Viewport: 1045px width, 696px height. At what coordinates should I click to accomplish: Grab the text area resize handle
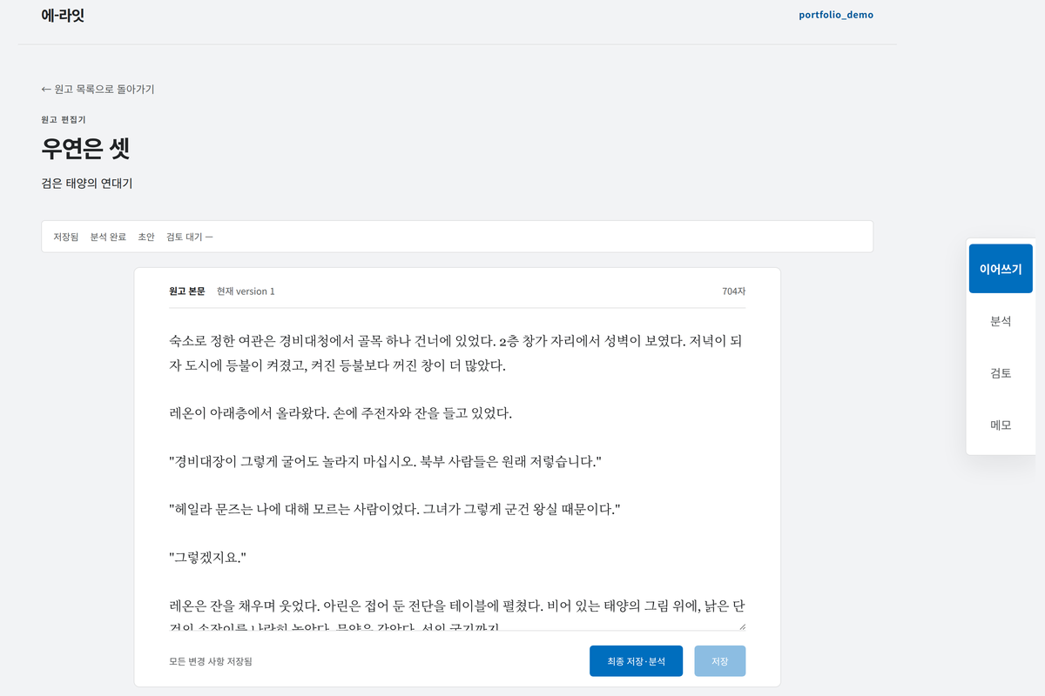(741, 626)
